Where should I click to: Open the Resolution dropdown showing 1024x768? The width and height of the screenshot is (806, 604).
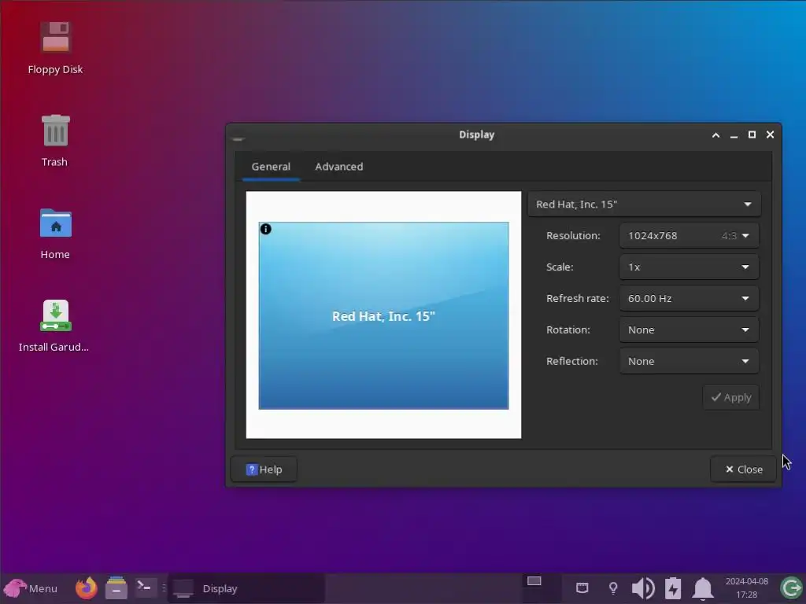[x=689, y=236]
